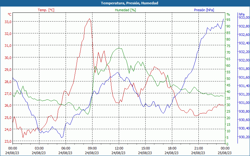
Task: Click the '931,80' pressure axis value
Action: pos(244,69)
